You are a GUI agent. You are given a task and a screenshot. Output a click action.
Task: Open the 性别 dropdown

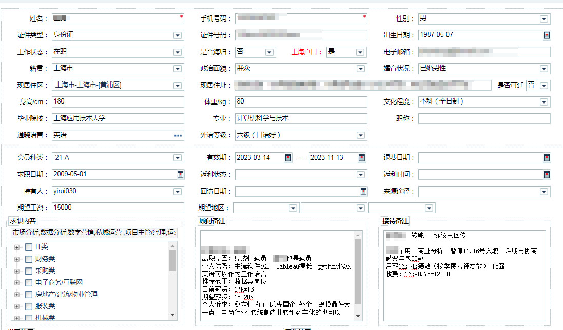(x=544, y=19)
